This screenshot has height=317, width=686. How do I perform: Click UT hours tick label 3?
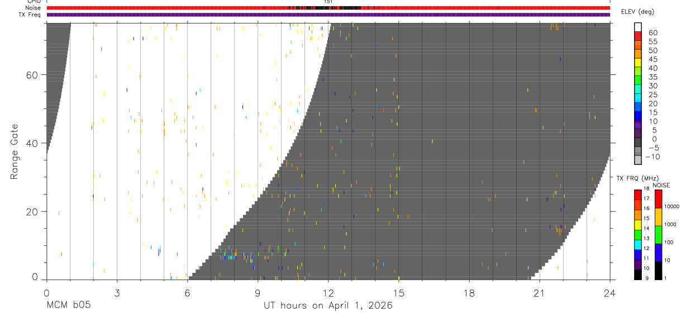pyautogui.click(x=117, y=293)
